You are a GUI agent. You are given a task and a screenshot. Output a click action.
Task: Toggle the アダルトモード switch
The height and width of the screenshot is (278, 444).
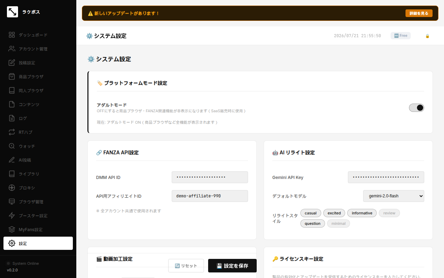click(417, 108)
